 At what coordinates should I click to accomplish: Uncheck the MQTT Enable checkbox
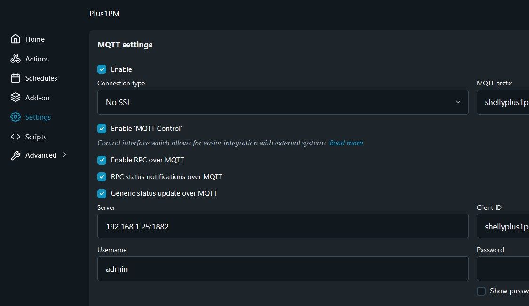coord(102,69)
